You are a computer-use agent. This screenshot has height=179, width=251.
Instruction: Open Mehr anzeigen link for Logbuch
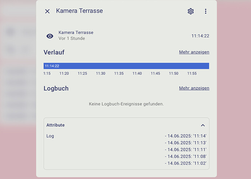(x=194, y=88)
